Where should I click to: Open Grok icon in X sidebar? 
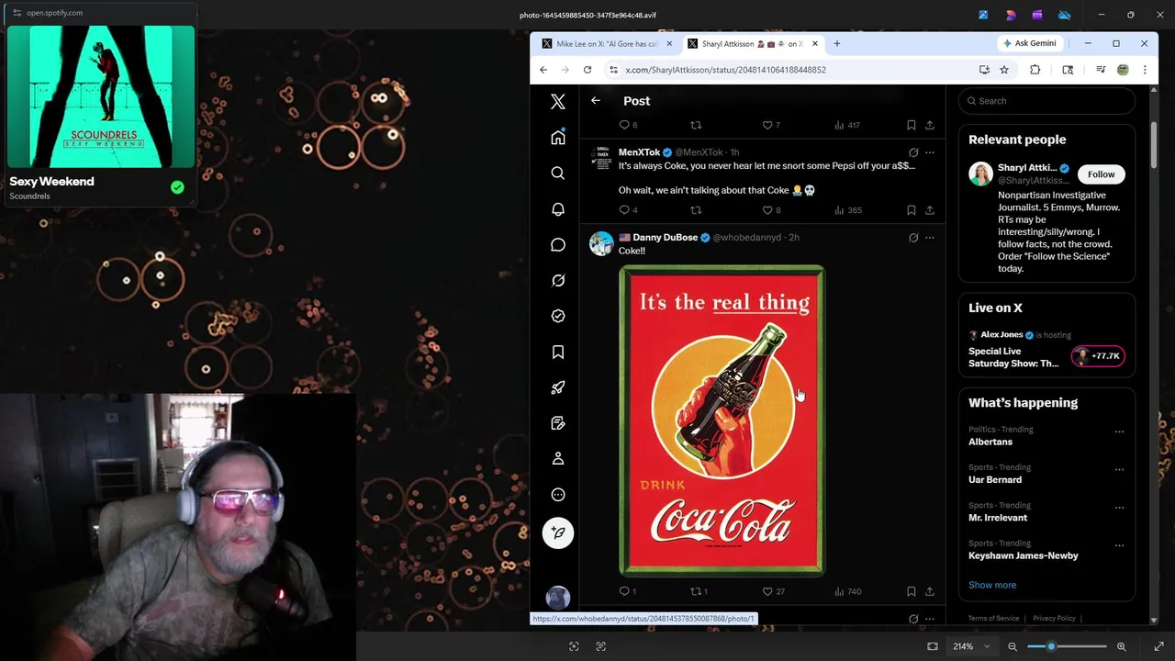558,281
